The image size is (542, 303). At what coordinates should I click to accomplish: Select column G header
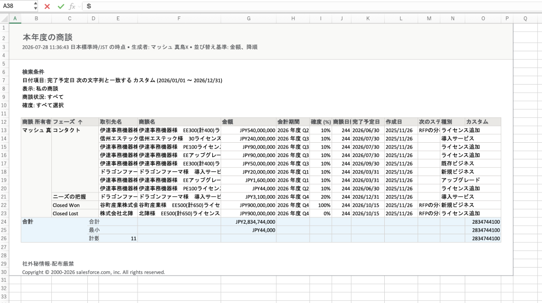[249, 19]
